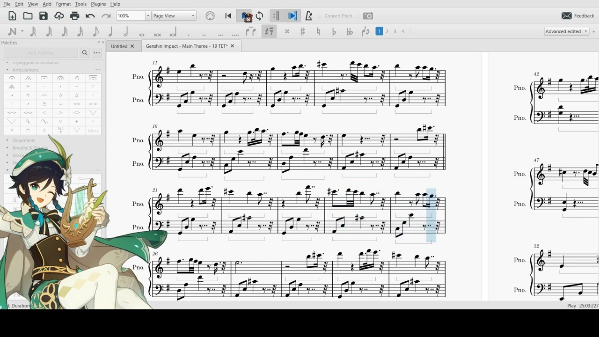Switch to Untitled score tab

[119, 46]
